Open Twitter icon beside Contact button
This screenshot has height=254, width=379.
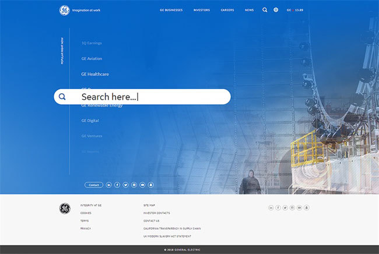(x=125, y=185)
